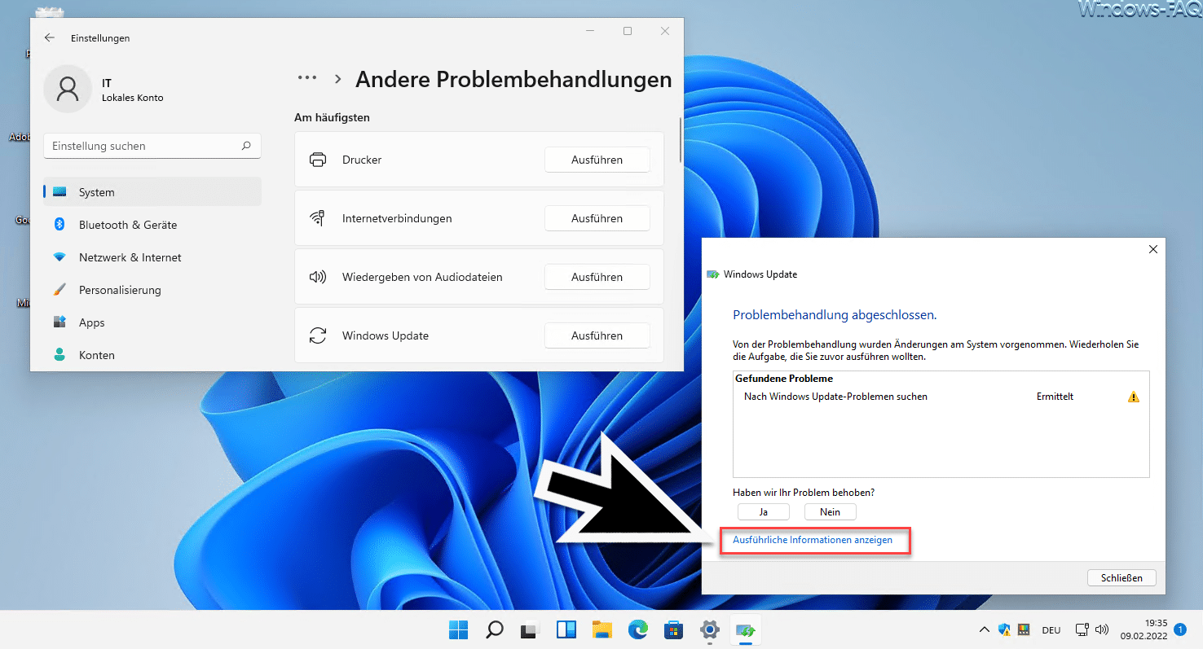Click the Windows Update dialog title icon
This screenshot has width=1203, height=649.
click(x=713, y=274)
